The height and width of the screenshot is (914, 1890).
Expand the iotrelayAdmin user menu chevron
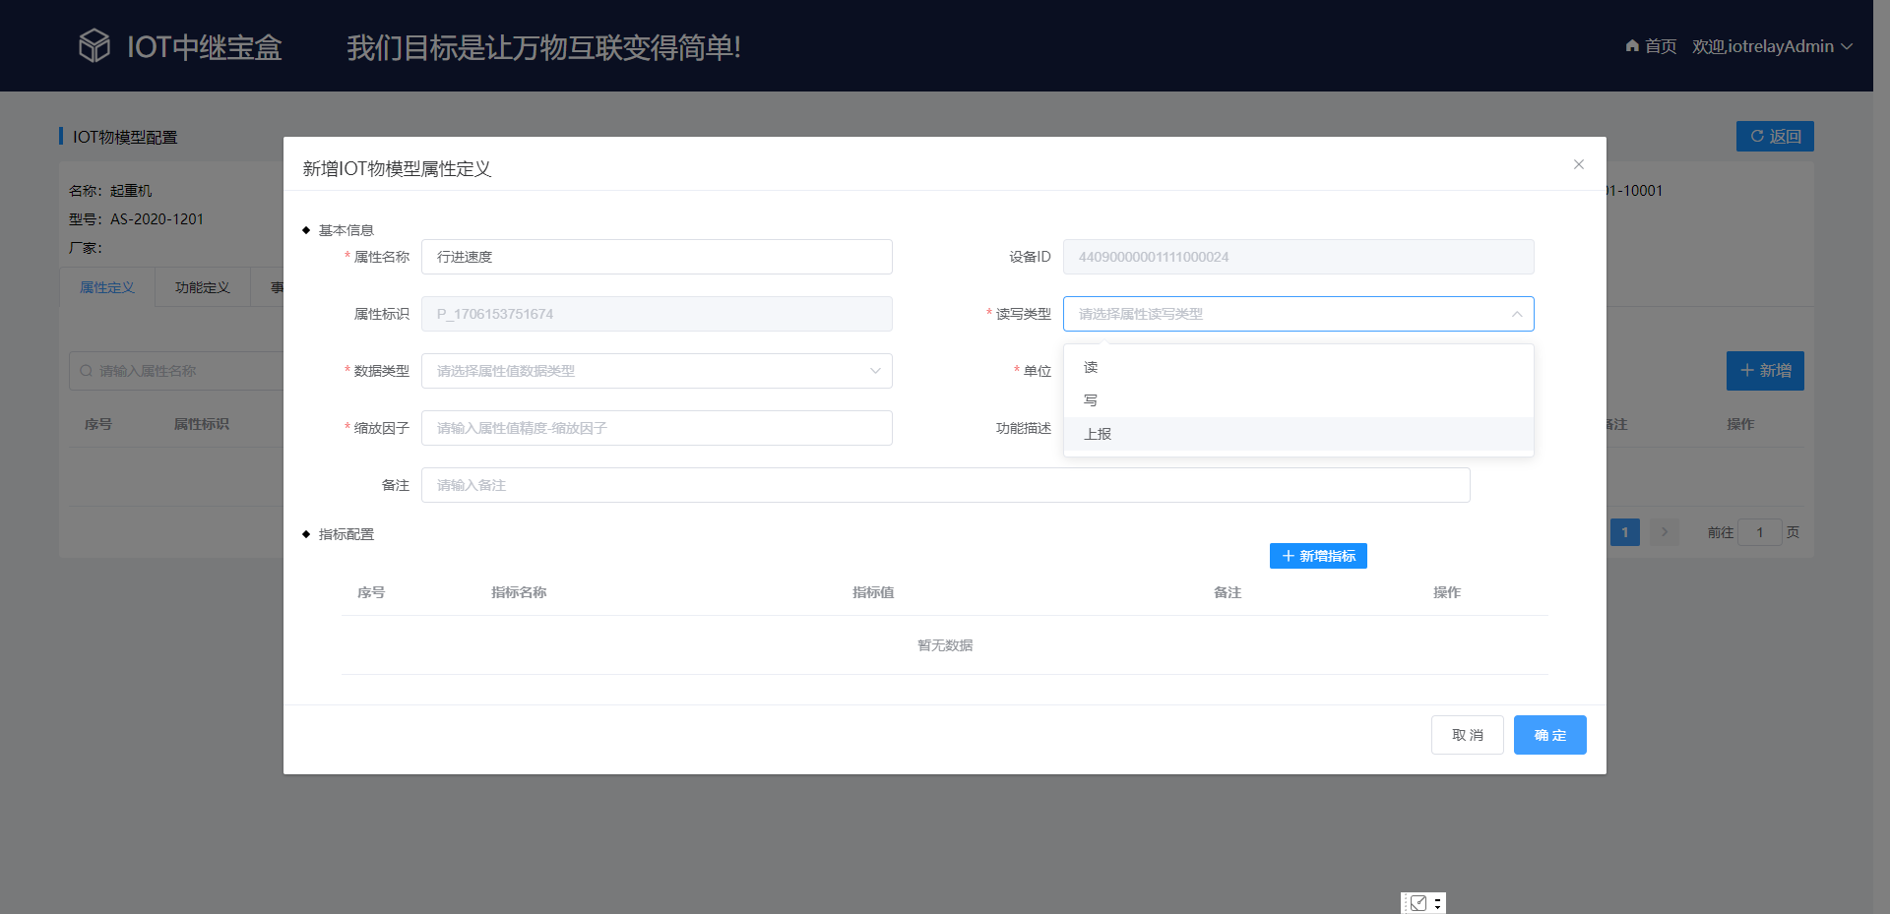[x=1847, y=46]
